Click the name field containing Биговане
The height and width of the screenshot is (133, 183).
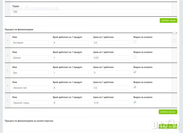coord(31,43)
